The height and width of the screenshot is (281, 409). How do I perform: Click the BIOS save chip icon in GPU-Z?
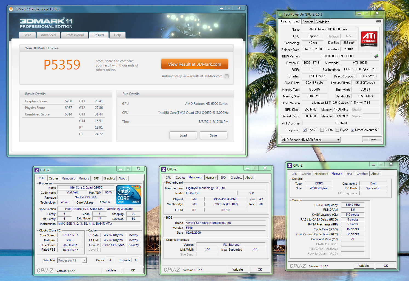click(x=376, y=56)
